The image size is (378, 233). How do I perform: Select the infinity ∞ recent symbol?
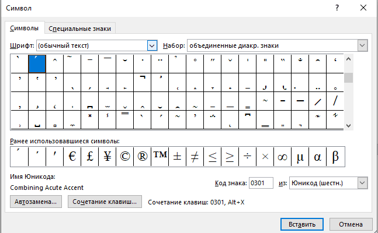point(283,157)
